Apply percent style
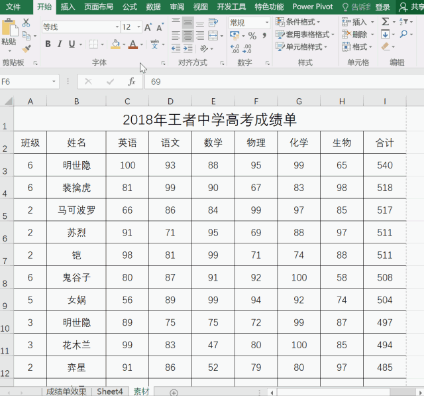 click(252, 35)
